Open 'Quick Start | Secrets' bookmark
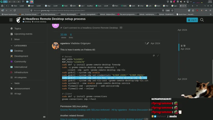This screenshot has width=213, height=120. pyautogui.click(x=186, y=14)
